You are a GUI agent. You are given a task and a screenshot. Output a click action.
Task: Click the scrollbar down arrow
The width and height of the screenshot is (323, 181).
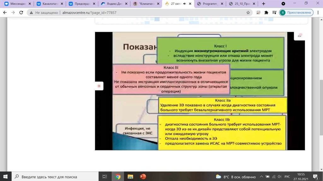(321, 169)
